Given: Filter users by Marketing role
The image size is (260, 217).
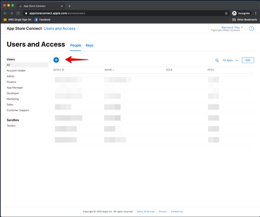Looking at the screenshot, I should click(x=13, y=99).
